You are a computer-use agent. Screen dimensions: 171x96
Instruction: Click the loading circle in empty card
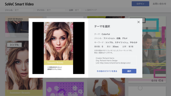click(x=140, y=88)
